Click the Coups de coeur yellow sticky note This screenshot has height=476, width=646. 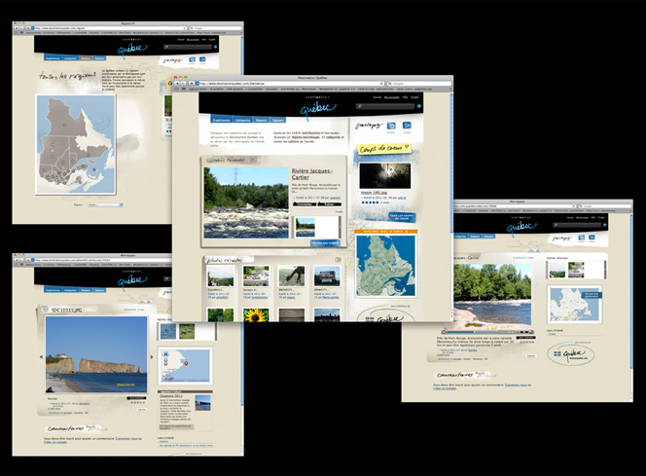tap(383, 148)
